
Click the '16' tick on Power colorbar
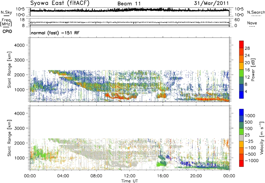[x=247, y=70]
